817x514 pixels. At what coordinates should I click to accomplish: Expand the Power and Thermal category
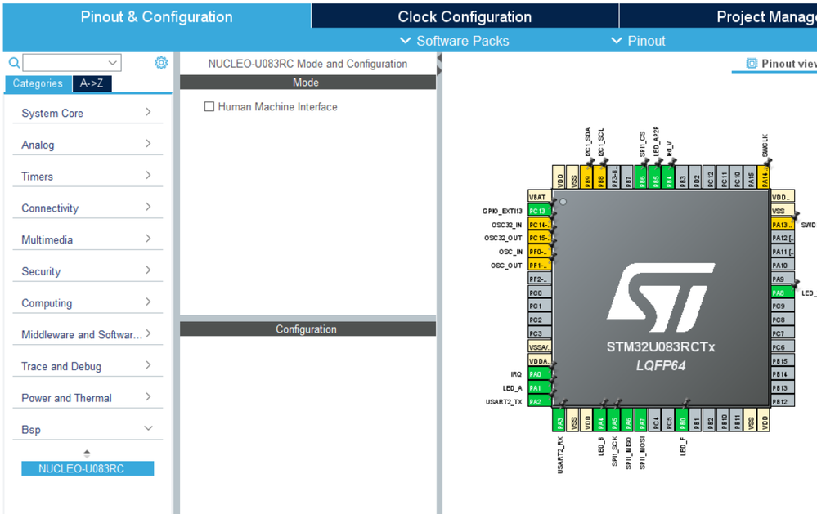[x=88, y=398]
